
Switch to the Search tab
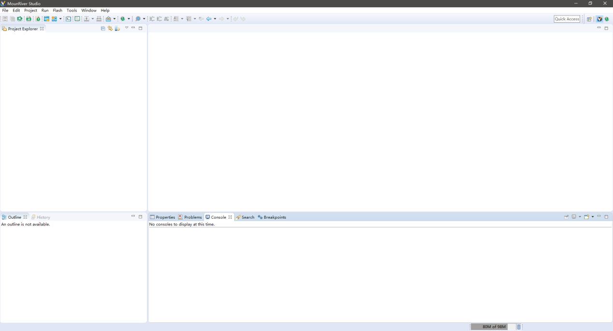click(245, 217)
